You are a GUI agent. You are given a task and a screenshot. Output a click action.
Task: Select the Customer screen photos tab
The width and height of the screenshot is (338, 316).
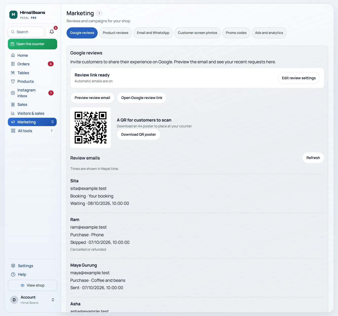tap(198, 33)
